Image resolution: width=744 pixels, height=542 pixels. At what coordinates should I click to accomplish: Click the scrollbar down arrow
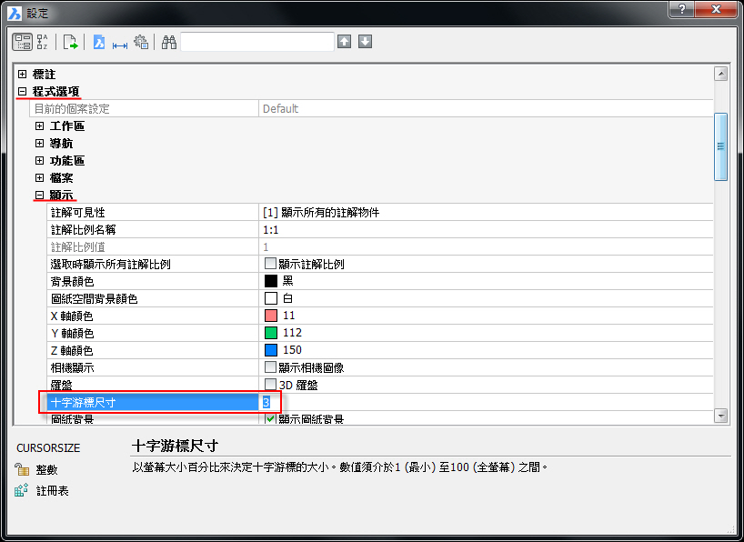720,416
